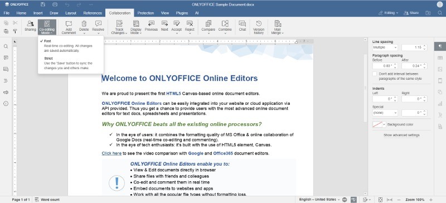This screenshot has height=203, width=446.
Task: Expand Co-editing Mode dropdown
Action: point(47,27)
